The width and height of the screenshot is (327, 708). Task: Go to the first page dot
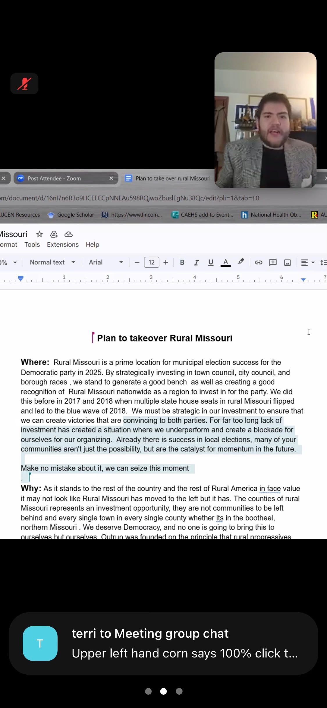pyautogui.click(x=148, y=691)
